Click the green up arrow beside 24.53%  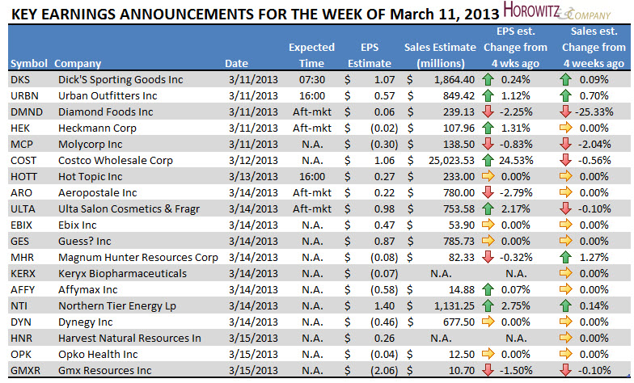click(x=488, y=160)
